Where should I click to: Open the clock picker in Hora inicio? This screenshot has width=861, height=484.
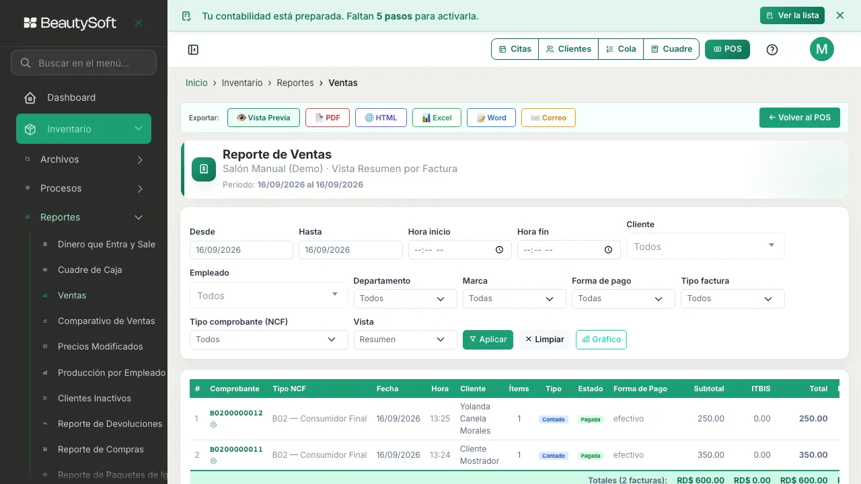499,250
